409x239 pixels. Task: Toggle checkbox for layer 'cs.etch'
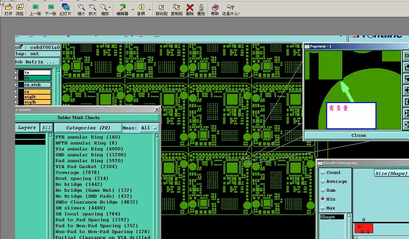click(x=16, y=85)
